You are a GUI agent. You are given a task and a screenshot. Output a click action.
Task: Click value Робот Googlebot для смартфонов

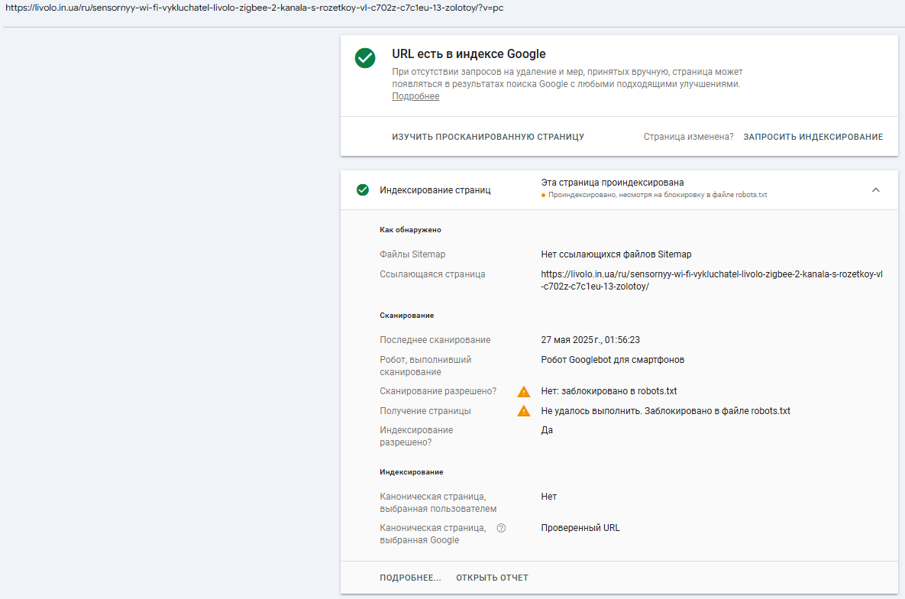pyautogui.click(x=612, y=360)
